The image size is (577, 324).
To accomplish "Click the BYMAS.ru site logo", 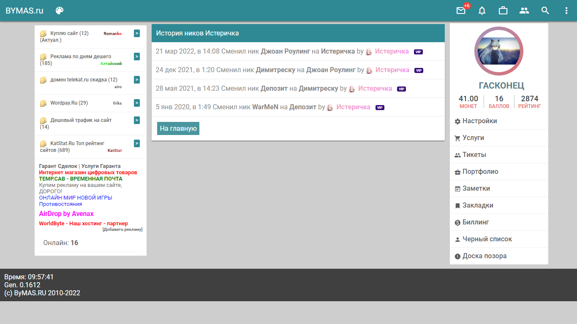I will point(24,11).
